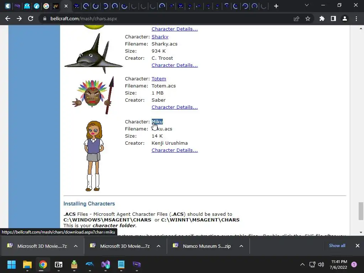Select the Totem.acs filename text

pos(164,86)
